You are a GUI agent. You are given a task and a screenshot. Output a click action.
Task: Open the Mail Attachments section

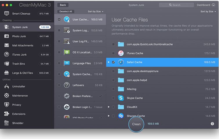coord(27,45)
